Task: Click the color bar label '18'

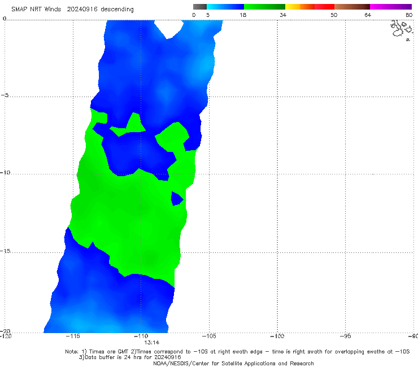Action: (243, 15)
